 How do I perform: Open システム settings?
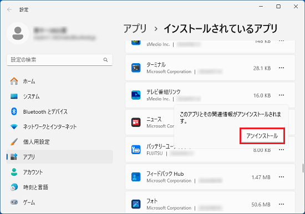coord(59,96)
